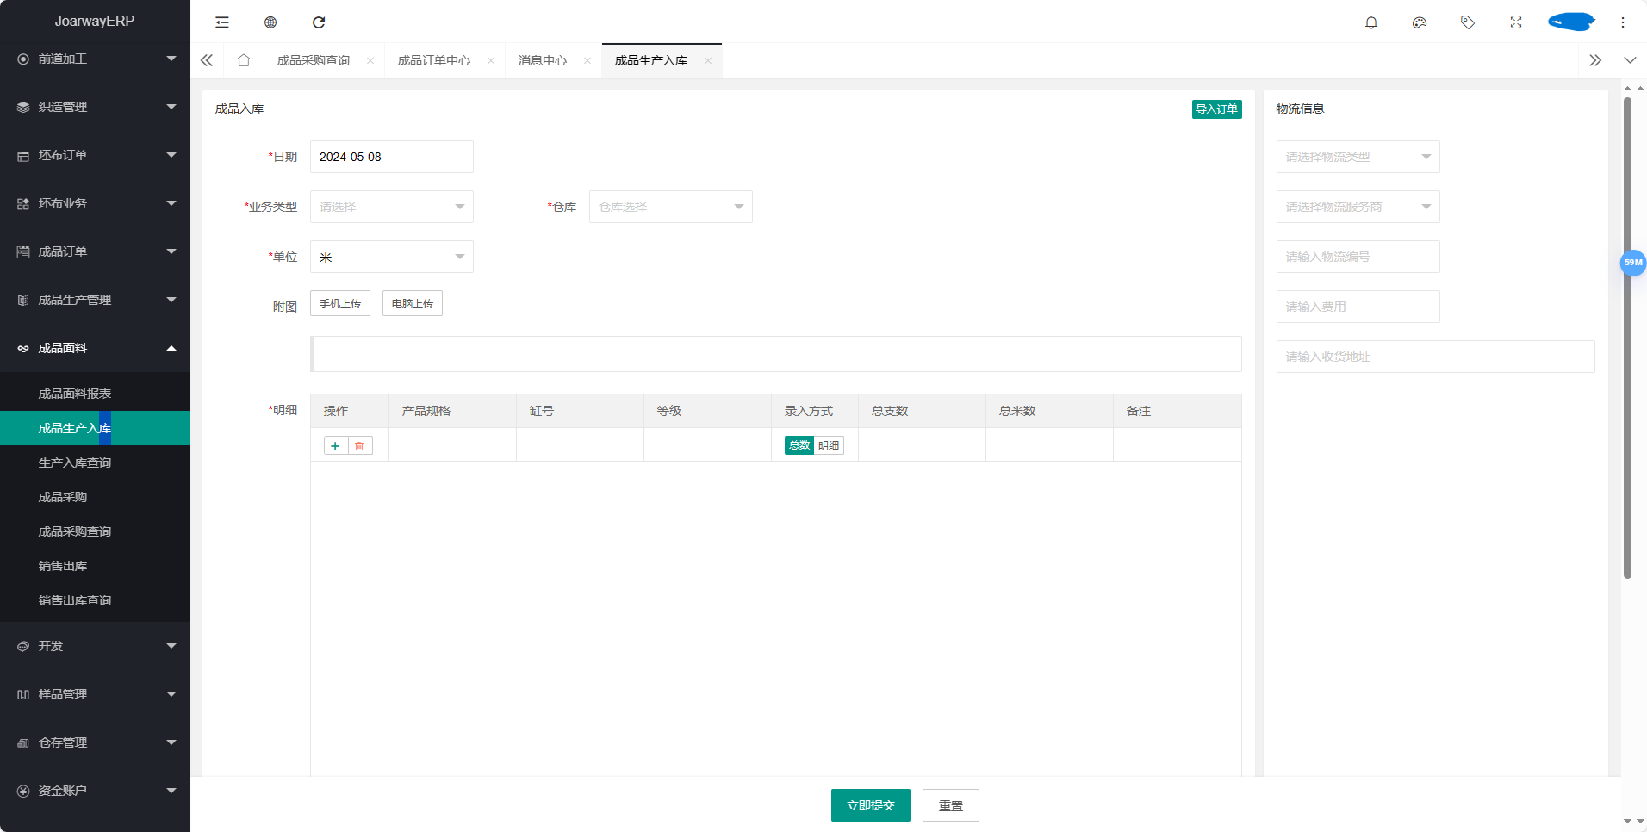Click 手机上传 button
Screen dimensions: 1647x832
click(340, 303)
